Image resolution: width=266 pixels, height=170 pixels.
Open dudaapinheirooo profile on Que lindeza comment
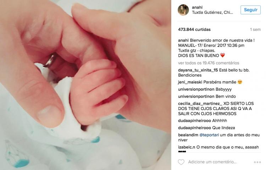click(194, 128)
